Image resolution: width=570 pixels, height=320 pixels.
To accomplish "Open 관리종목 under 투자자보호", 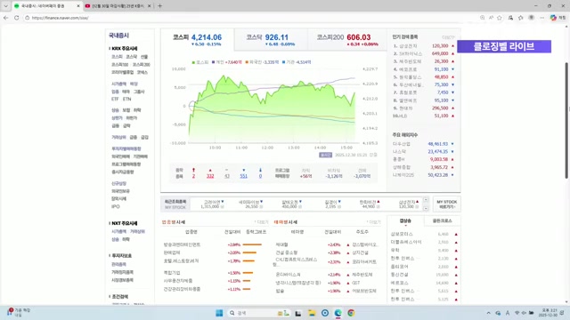I will 118,264.
